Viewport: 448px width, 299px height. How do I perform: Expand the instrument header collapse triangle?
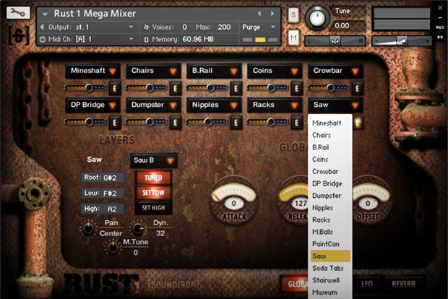click(45, 14)
